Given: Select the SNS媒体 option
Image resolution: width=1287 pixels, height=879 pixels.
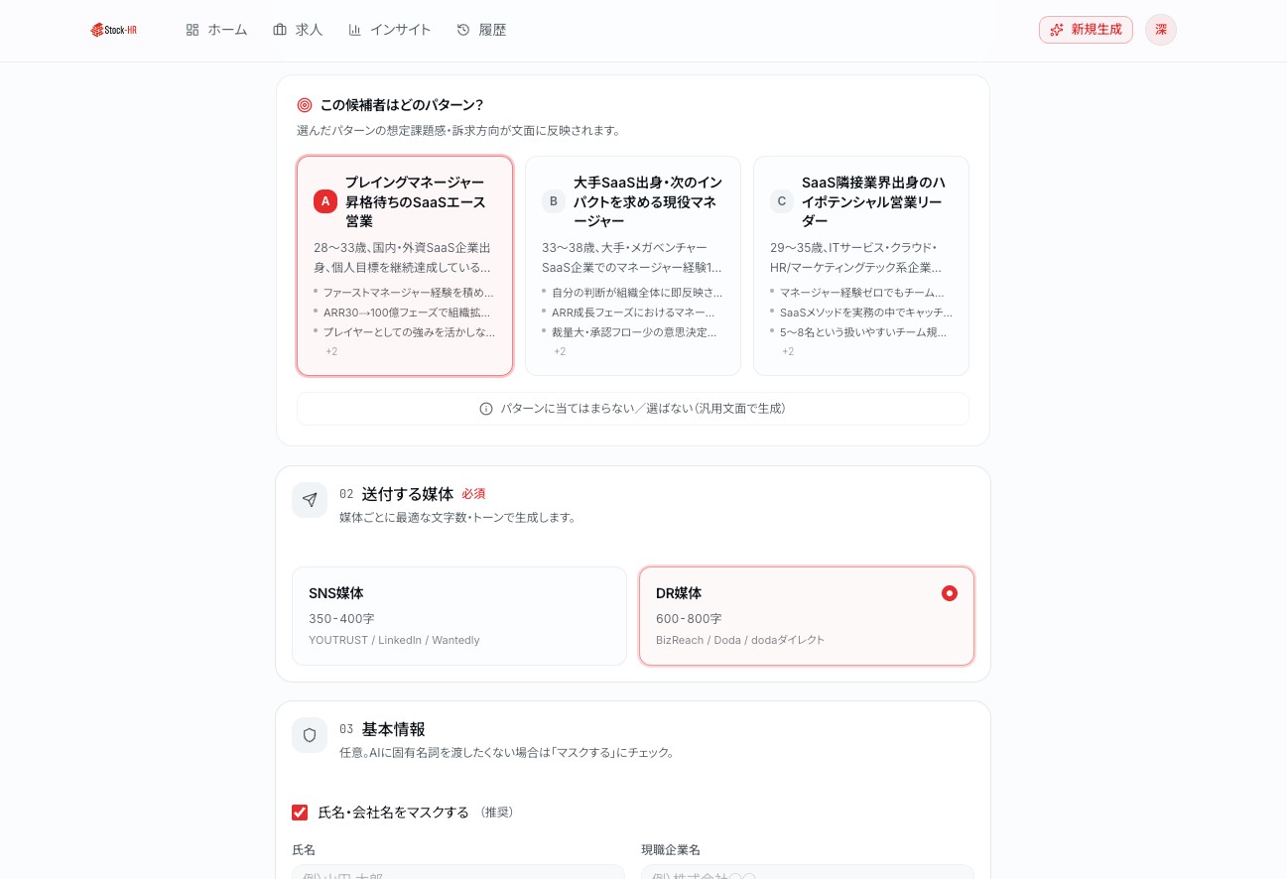Looking at the screenshot, I should [459, 616].
